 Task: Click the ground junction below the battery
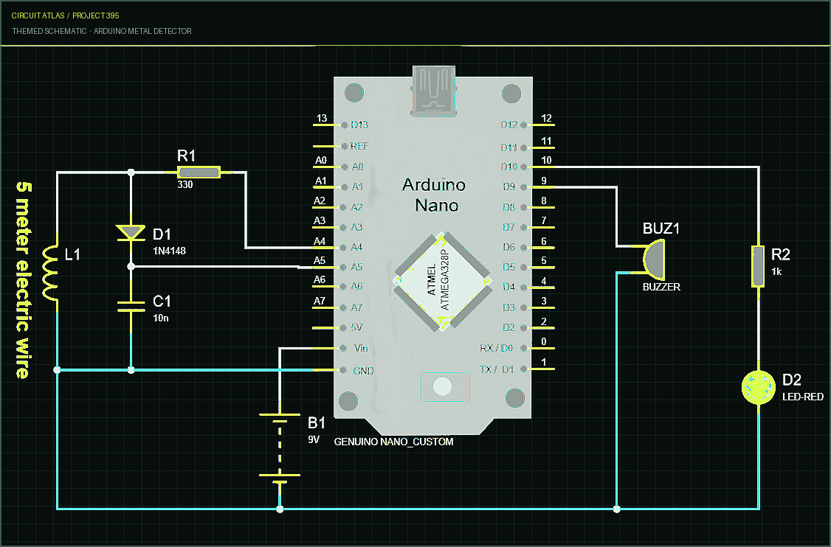pos(279,509)
